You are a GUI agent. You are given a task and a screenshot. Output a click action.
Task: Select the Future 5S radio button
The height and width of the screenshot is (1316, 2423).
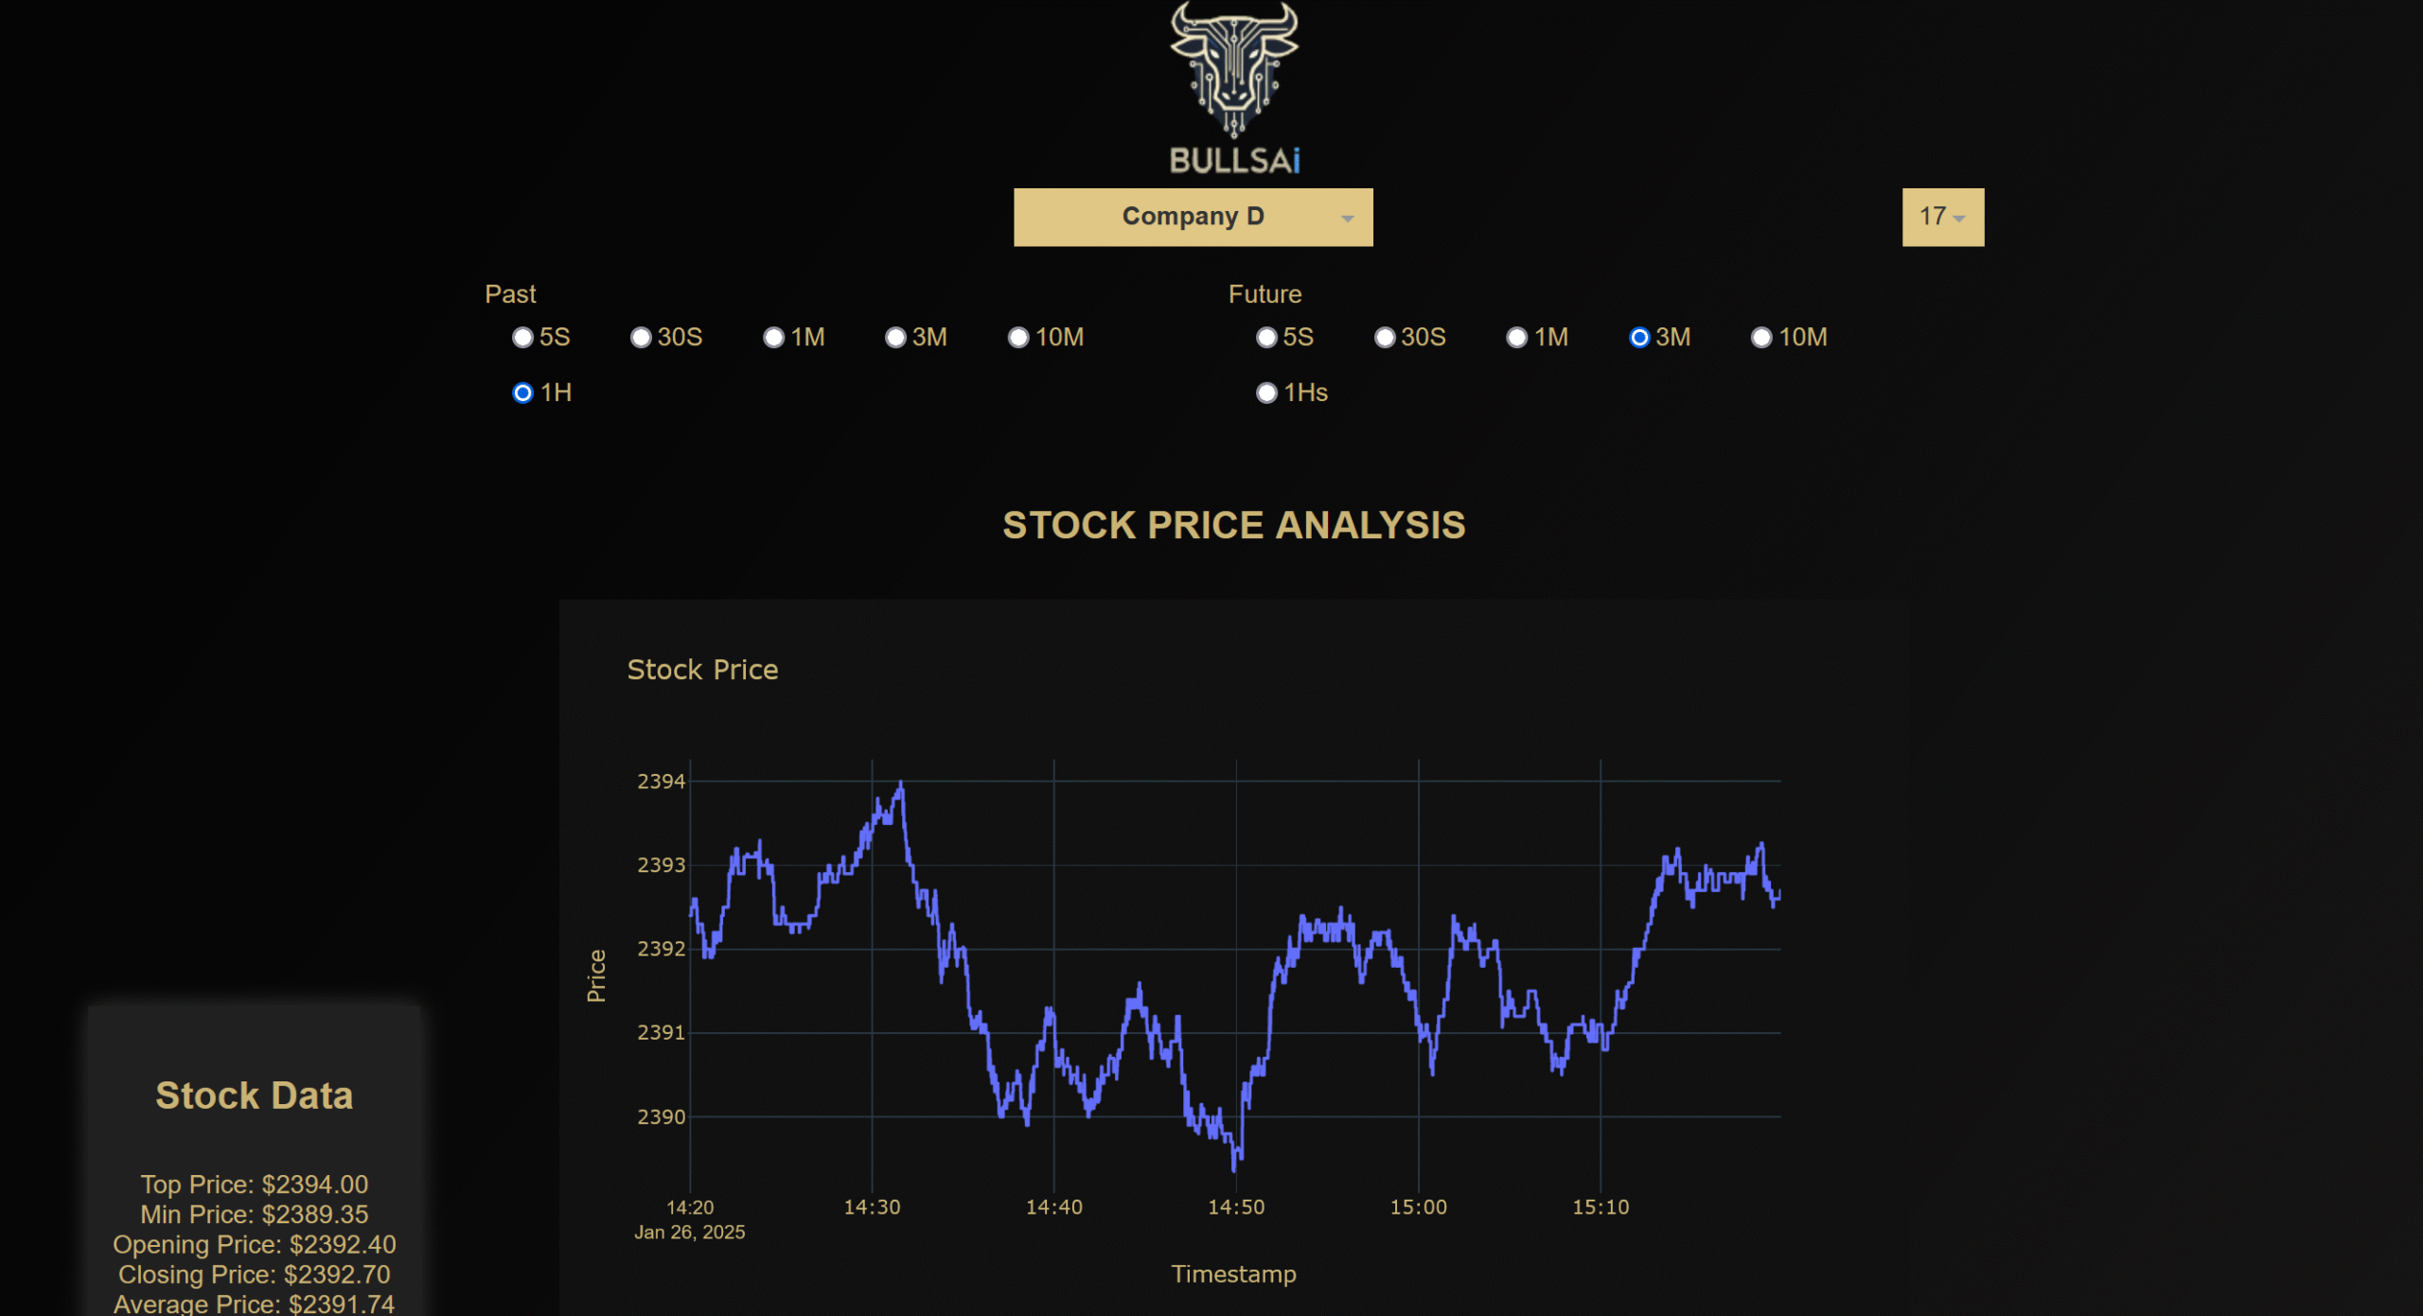click(1266, 338)
